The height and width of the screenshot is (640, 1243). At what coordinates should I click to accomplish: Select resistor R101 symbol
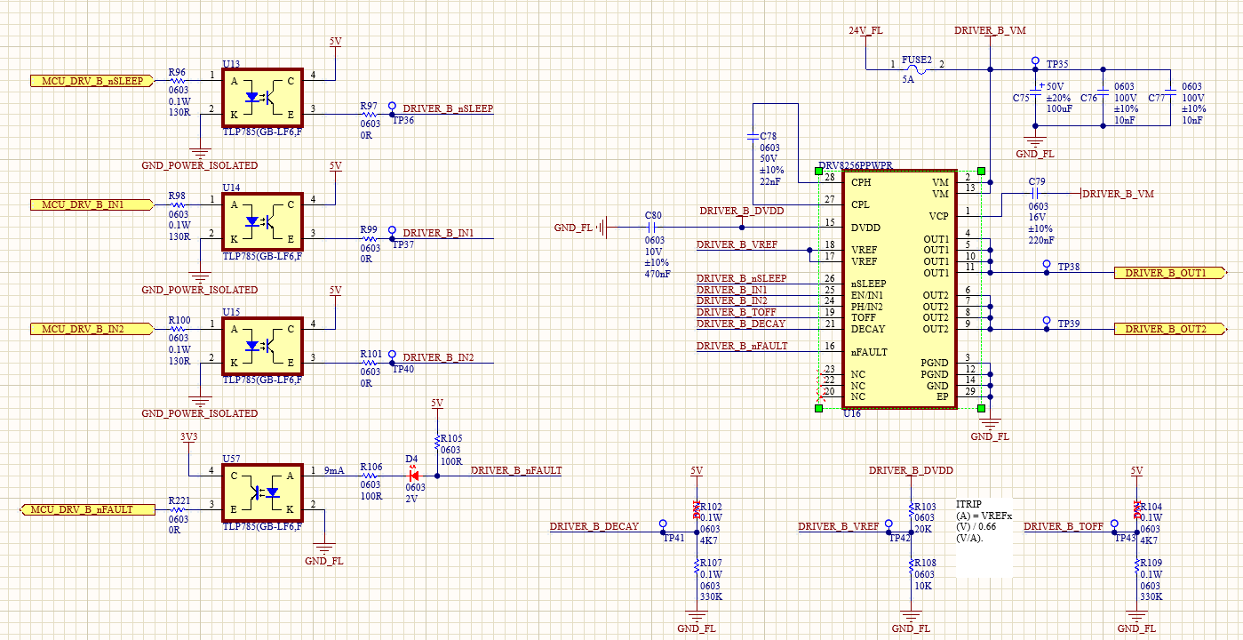pos(370,362)
